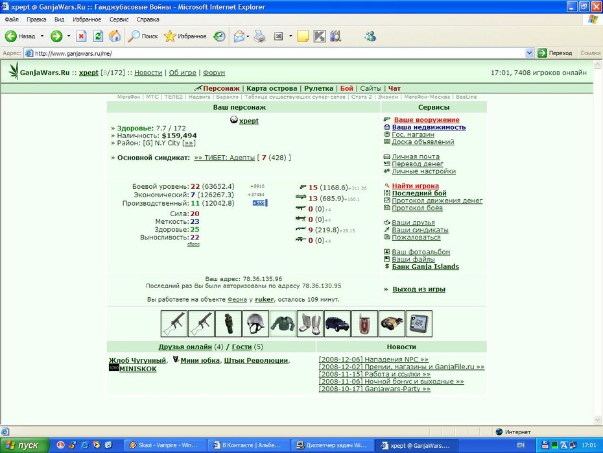Switch to Карта острова tab
Image resolution: width=603 pixels, height=453 pixels.
tap(272, 88)
